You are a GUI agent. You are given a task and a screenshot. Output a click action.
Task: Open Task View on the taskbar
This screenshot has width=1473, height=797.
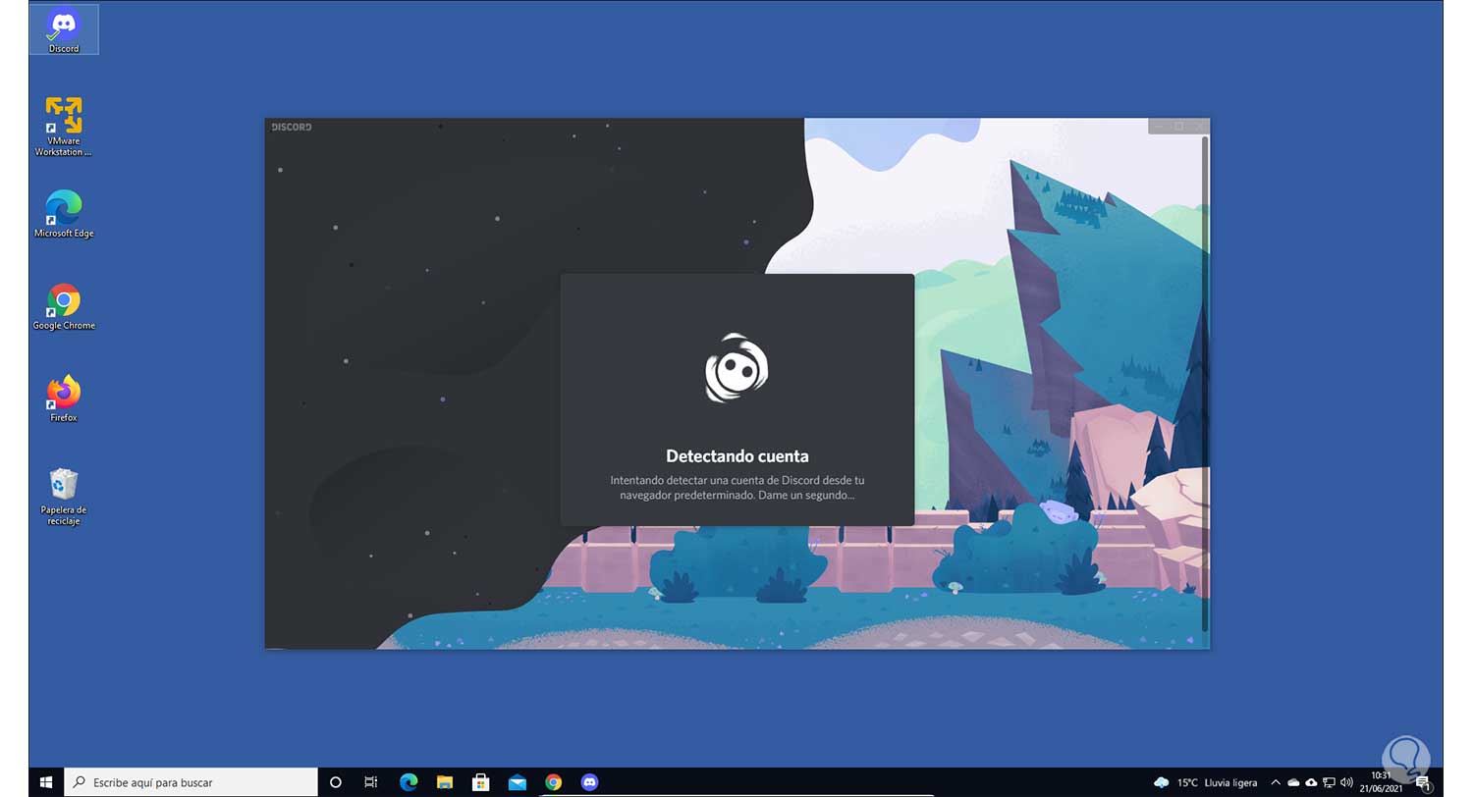tap(371, 782)
